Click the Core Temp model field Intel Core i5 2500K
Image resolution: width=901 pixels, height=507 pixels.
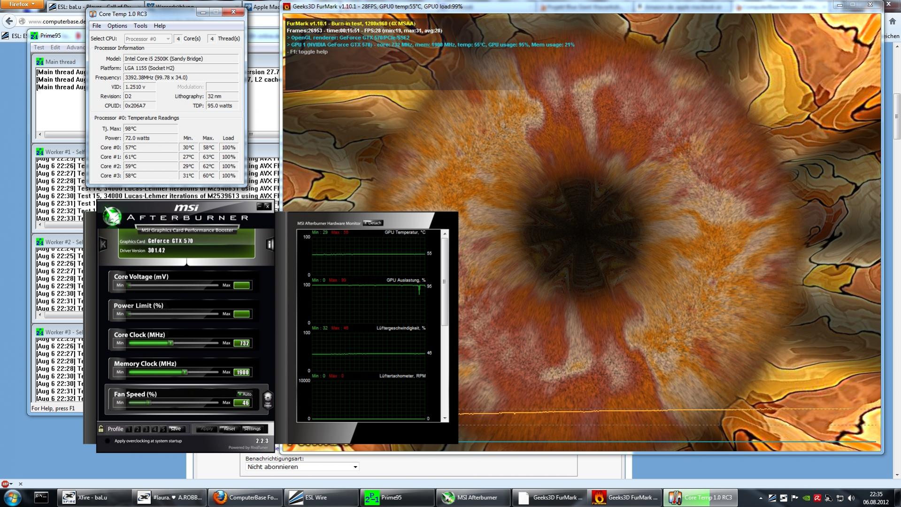pyautogui.click(x=181, y=59)
